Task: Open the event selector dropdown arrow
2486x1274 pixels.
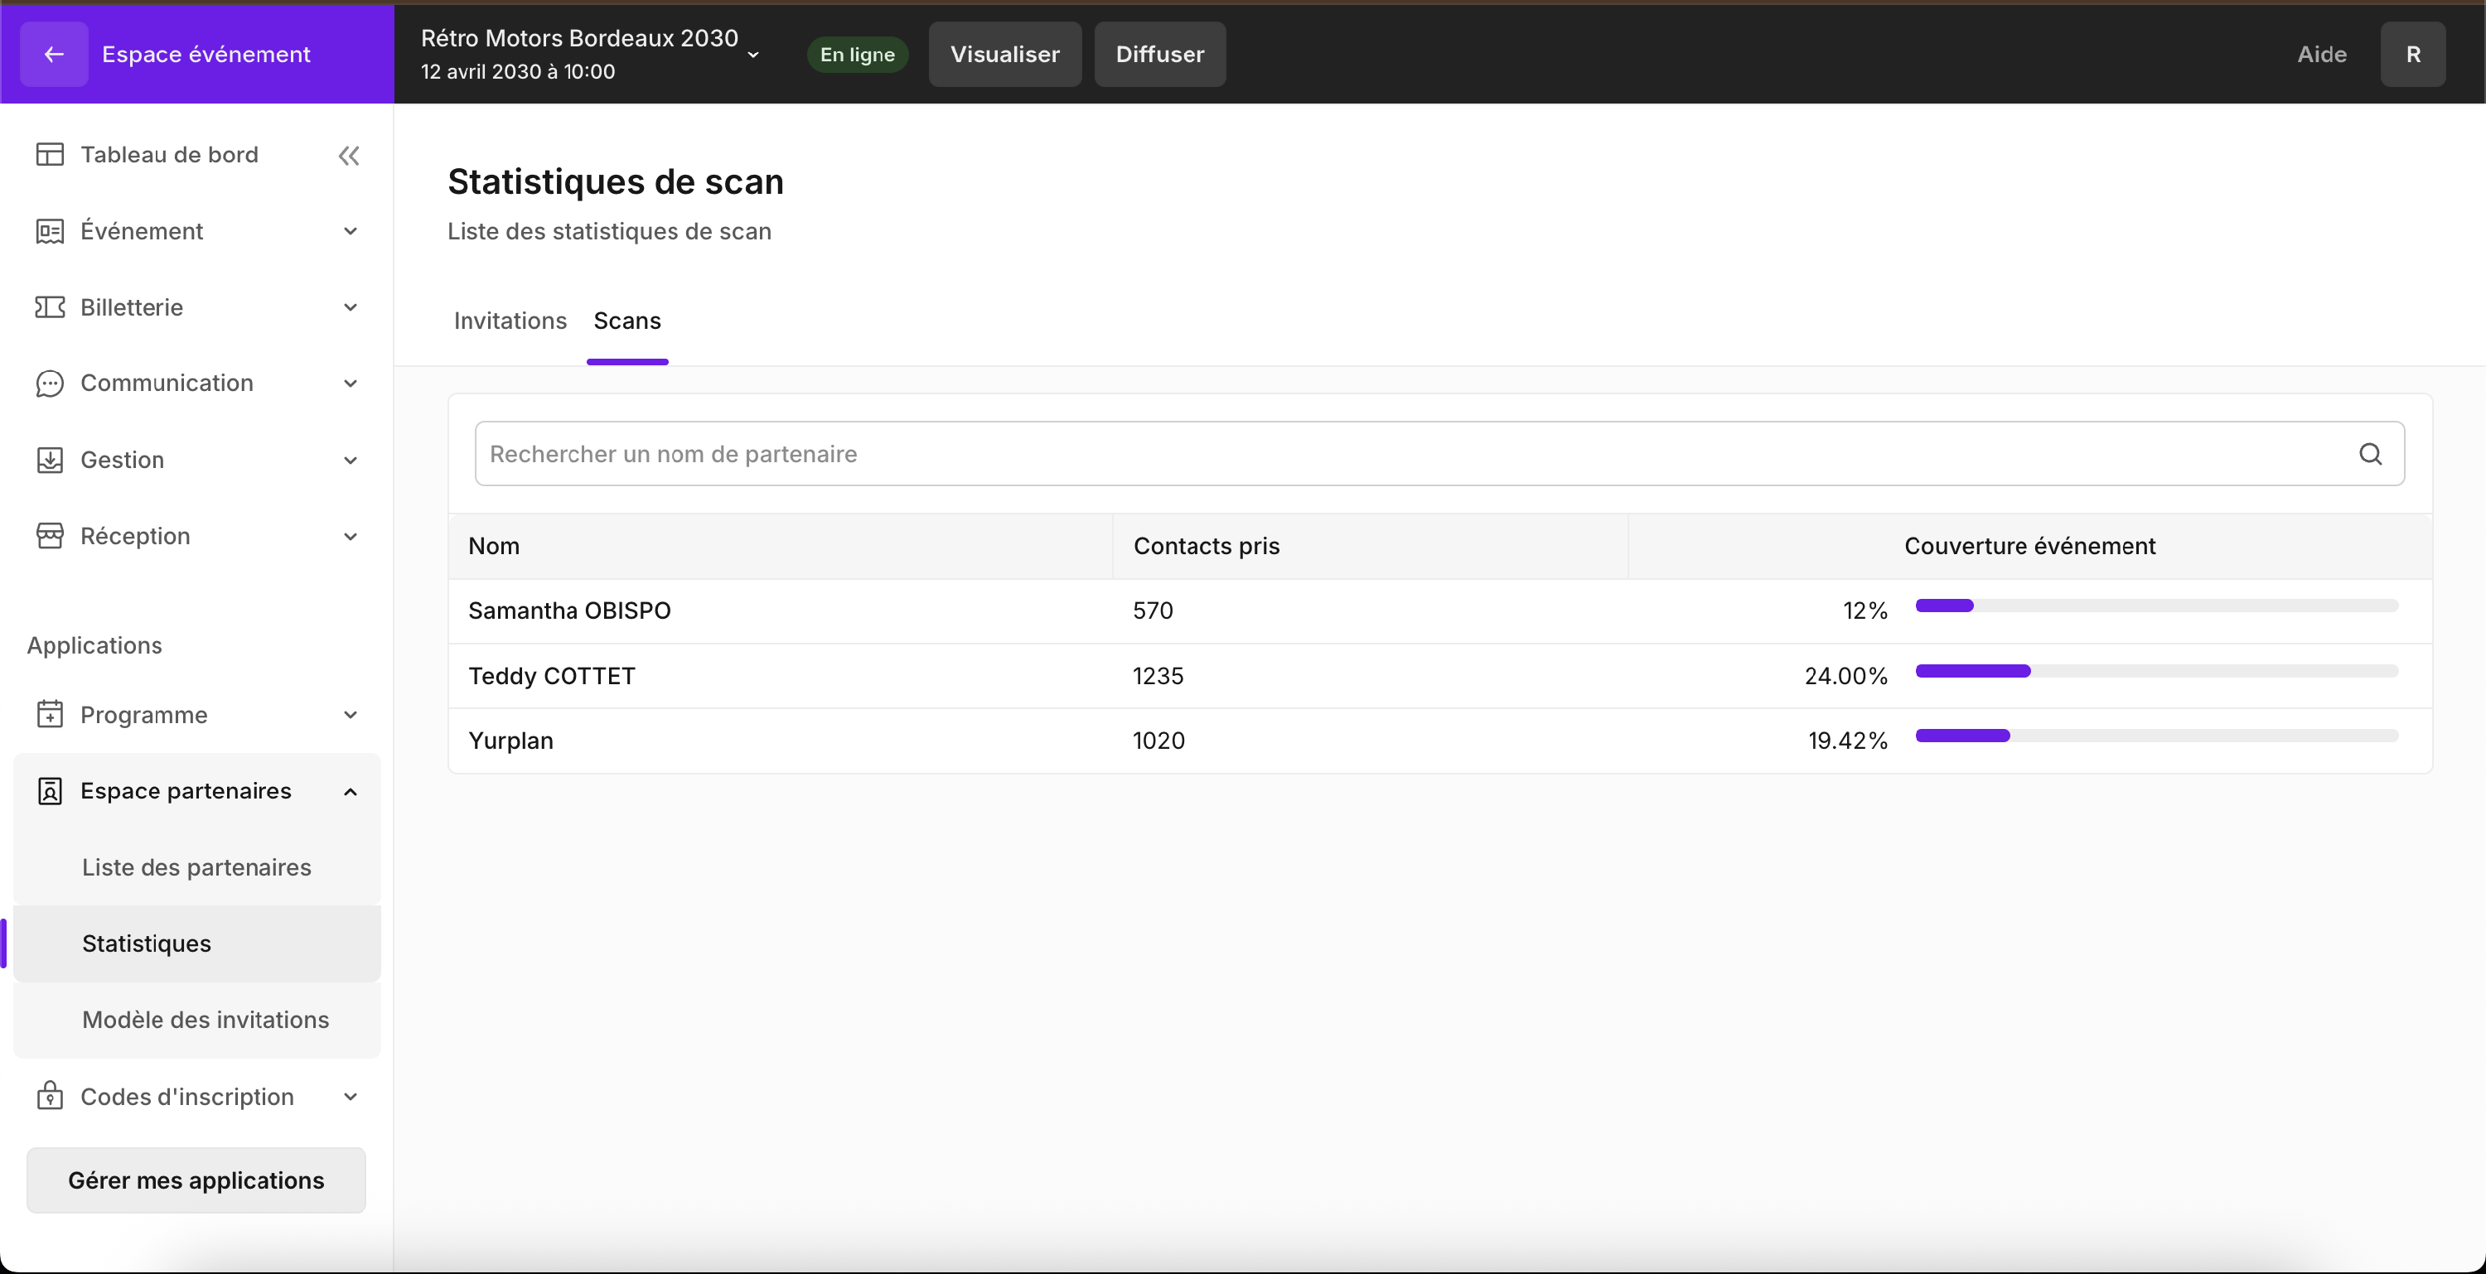Action: click(752, 55)
